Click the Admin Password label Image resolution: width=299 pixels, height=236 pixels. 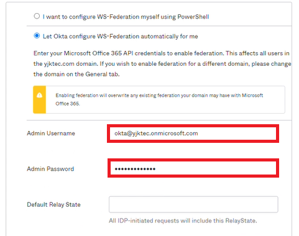pos(50,169)
